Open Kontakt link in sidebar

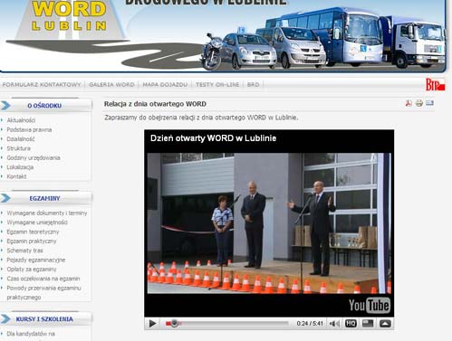[x=16, y=176]
